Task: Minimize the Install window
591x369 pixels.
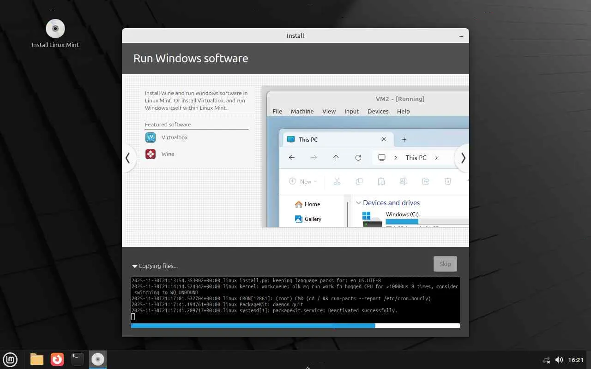Action: [x=461, y=36]
